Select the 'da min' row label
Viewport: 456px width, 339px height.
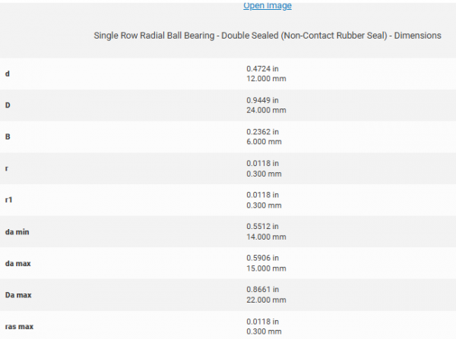tap(17, 231)
